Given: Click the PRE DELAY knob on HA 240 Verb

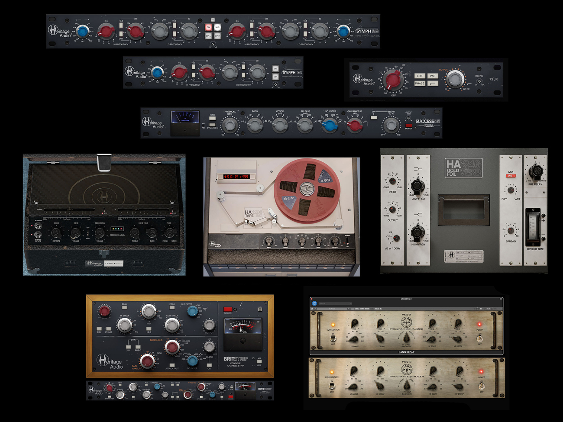Looking at the screenshot, I should (x=535, y=172).
